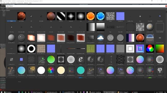Choose the glossy gray sphere with highlight
167x93 pixels.
click(21, 38)
